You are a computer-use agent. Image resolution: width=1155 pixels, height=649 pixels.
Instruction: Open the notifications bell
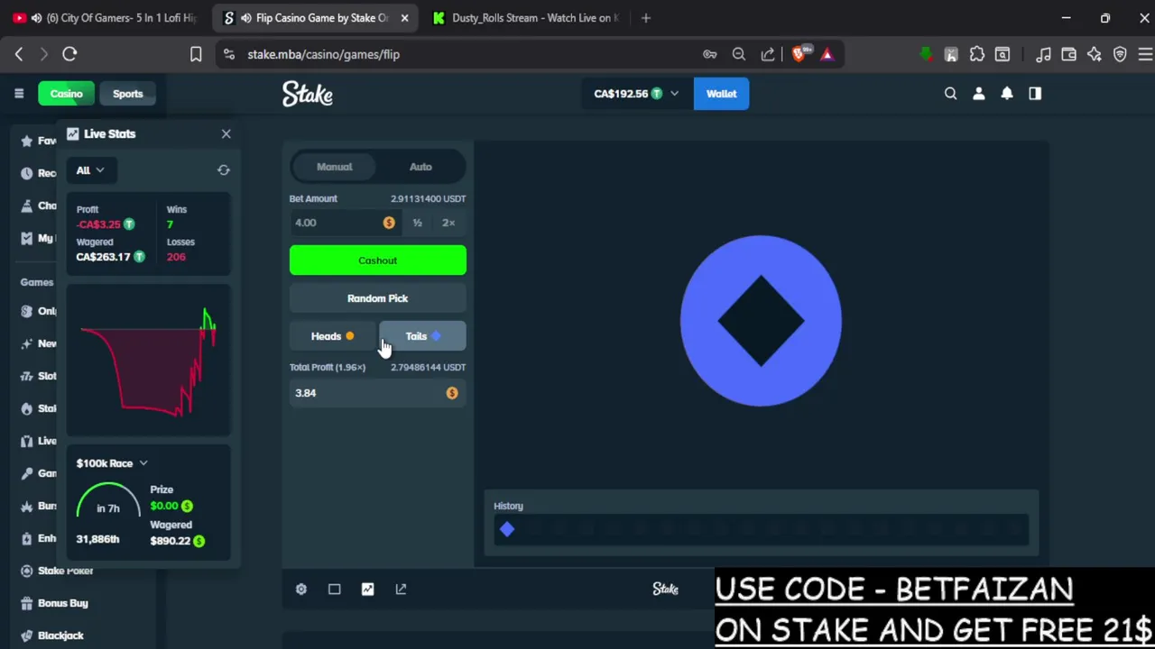click(1007, 94)
